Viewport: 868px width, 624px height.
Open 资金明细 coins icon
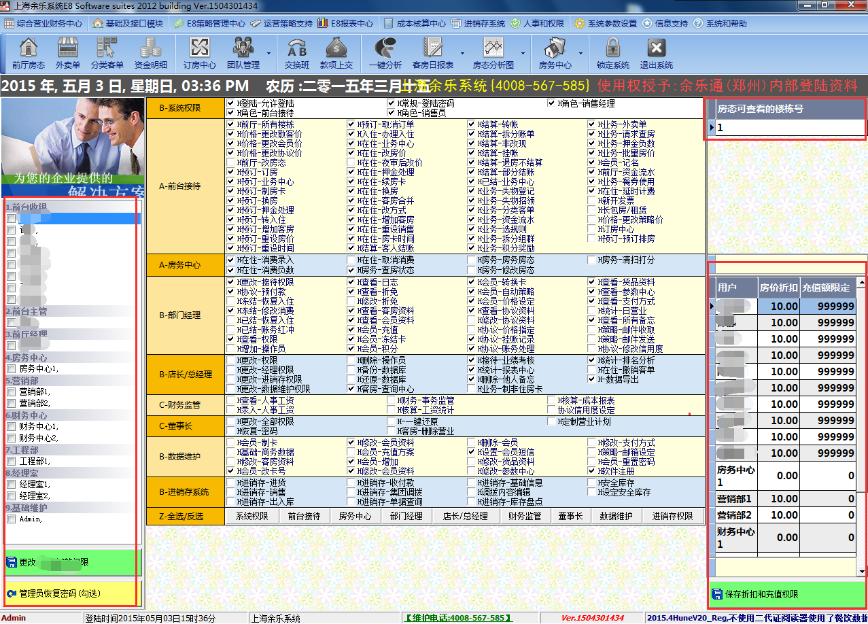pyautogui.click(x=150, y=53)
